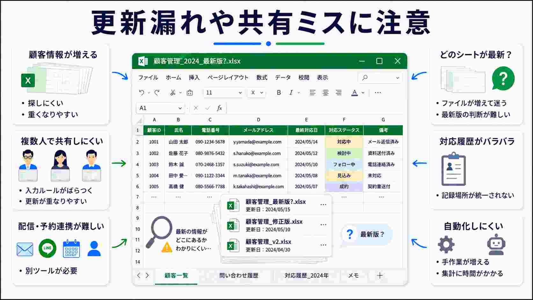This screenshot has height=300, width=533.
Task: Select the Cut scissors icon
Action: click(173, 92)
